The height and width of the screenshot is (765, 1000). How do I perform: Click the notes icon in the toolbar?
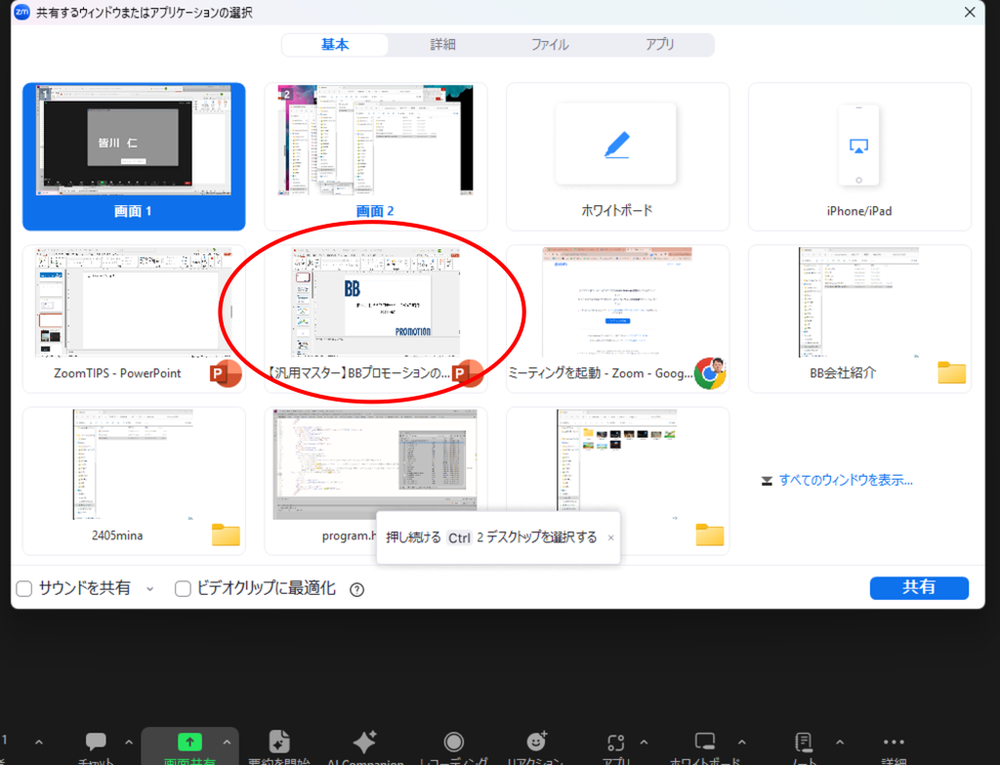pos(804,743)
